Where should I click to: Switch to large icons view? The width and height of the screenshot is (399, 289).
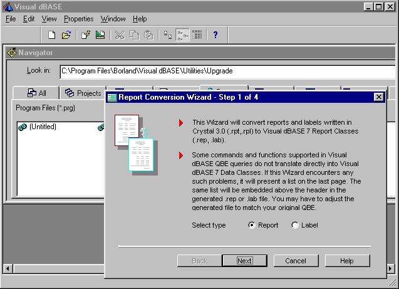[x=168, y=35]
